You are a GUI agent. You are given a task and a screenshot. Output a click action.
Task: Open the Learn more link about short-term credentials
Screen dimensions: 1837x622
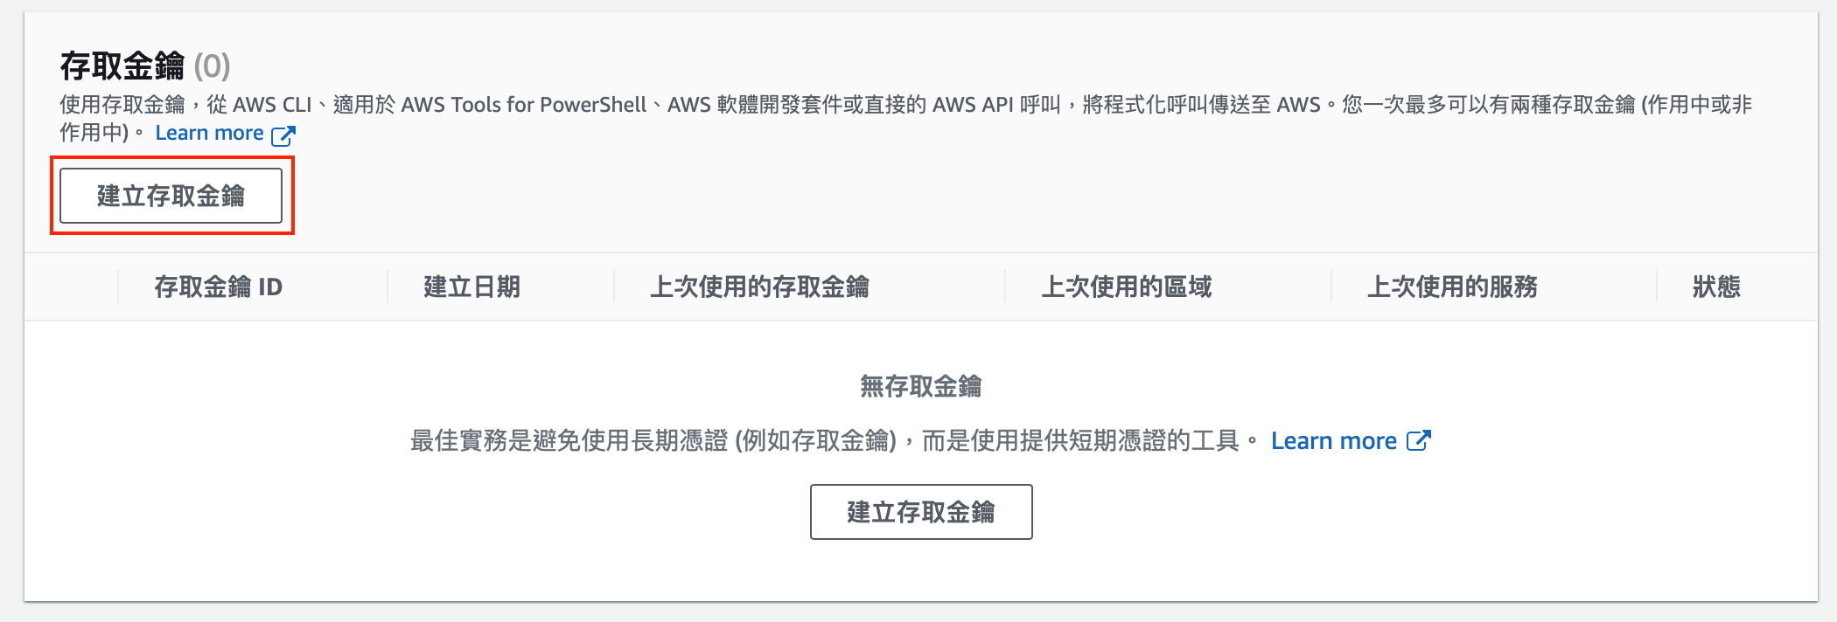pyautogui.click(x=1333, y=441)
